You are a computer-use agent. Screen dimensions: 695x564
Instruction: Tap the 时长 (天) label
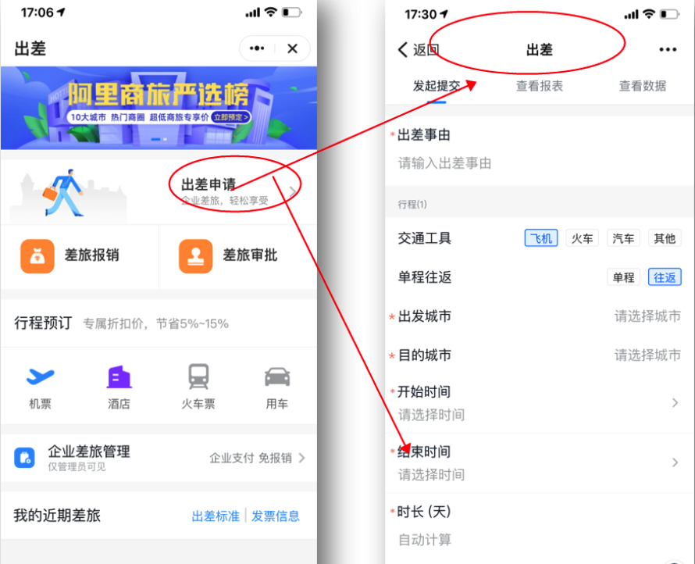(424, 512)
